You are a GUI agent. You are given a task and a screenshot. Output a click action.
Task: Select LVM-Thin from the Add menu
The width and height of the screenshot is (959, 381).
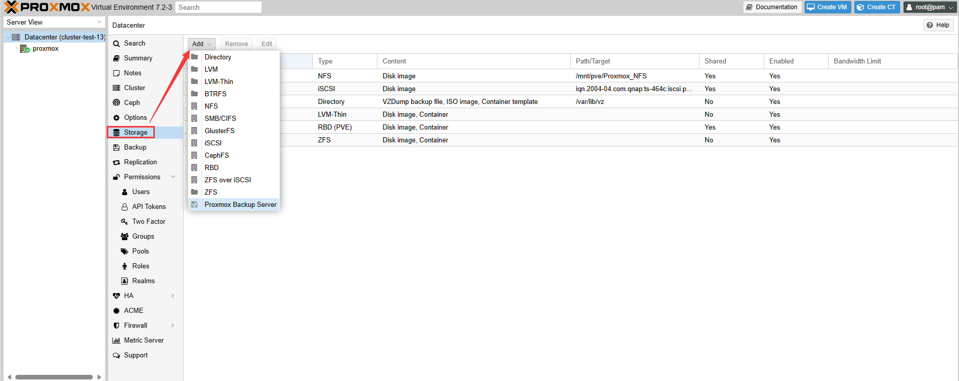point(234,81)
